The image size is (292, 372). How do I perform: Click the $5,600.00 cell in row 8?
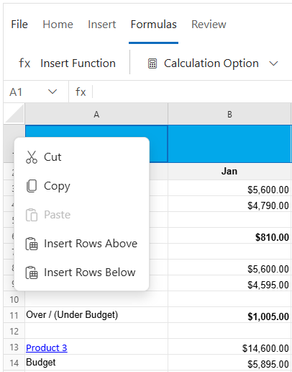[229, 267]
